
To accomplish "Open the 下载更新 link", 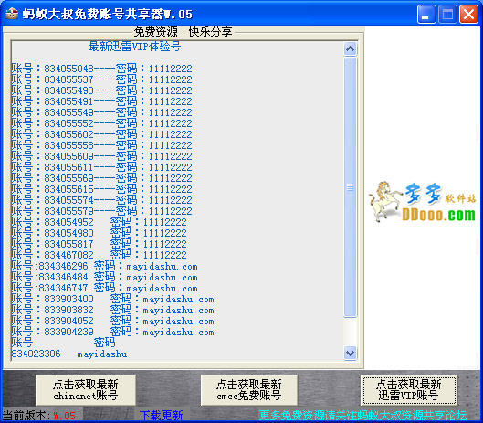I will (162, 415).
